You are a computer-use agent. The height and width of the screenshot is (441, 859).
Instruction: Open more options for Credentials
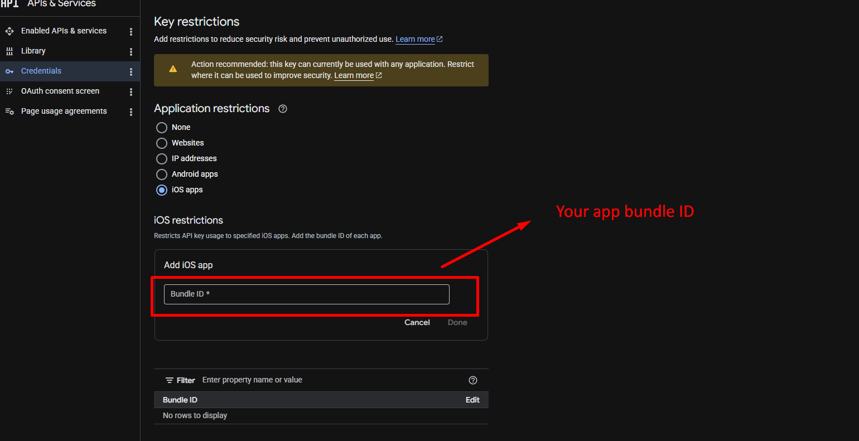pos(131,72)
